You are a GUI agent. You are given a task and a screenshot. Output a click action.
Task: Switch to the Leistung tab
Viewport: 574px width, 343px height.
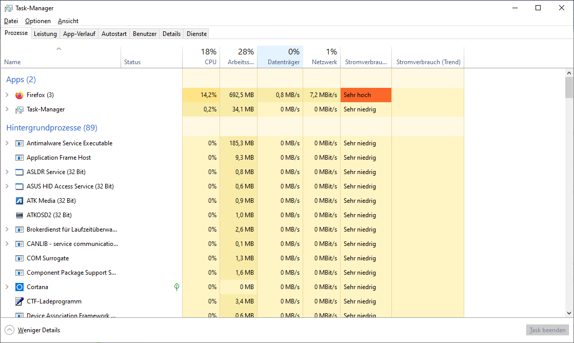coord(45,34)
